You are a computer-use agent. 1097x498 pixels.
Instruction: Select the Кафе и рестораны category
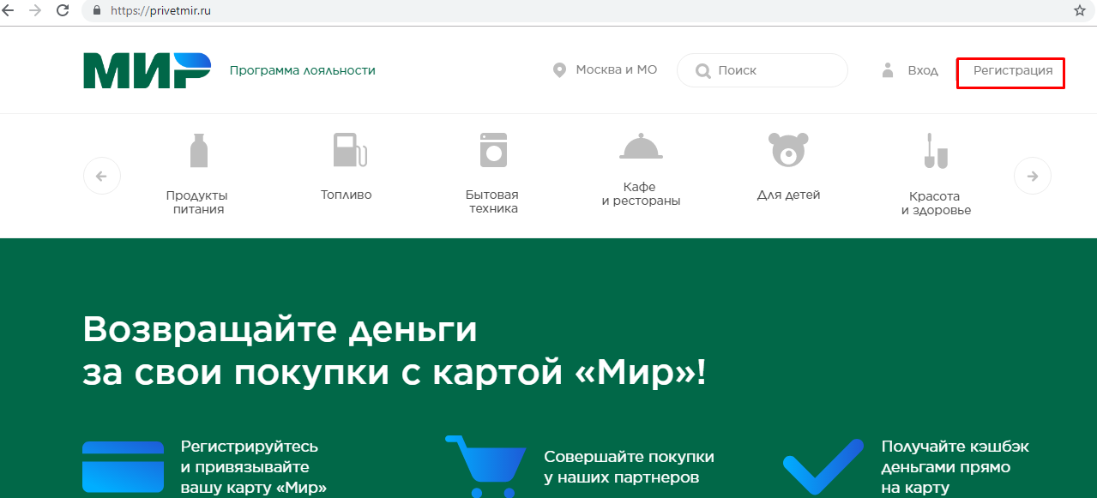click(641, 194)
